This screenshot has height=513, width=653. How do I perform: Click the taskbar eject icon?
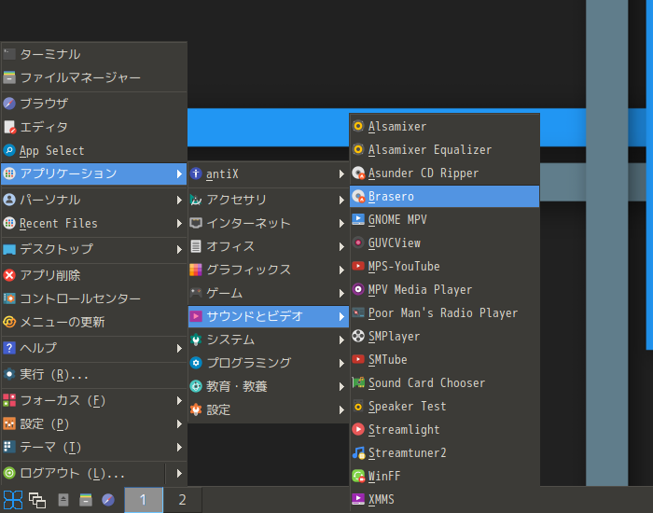coord(63,500)
